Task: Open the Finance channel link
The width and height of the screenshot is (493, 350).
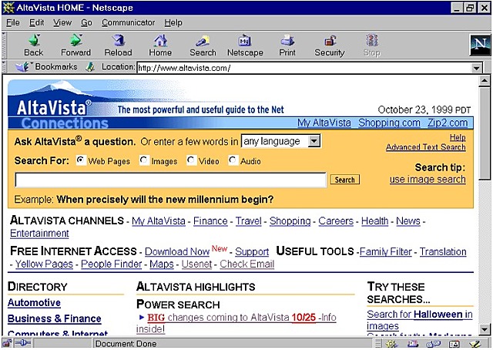Action: coord(210,221)
